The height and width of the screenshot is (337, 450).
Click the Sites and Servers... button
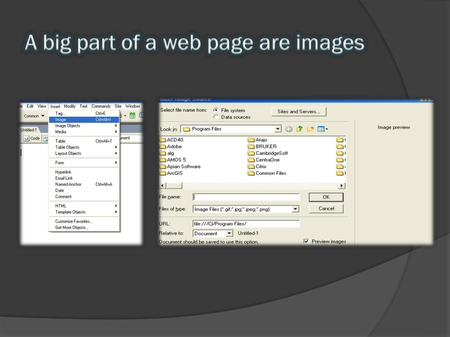[x=299, y=112]
